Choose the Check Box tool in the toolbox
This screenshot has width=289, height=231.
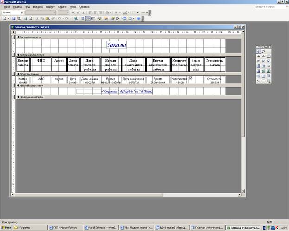coord(269,61)
